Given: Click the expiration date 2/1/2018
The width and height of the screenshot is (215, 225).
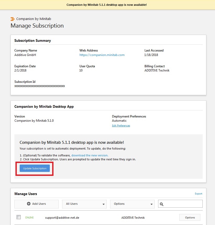Looking at the screenshot, I should coord(20,70).
